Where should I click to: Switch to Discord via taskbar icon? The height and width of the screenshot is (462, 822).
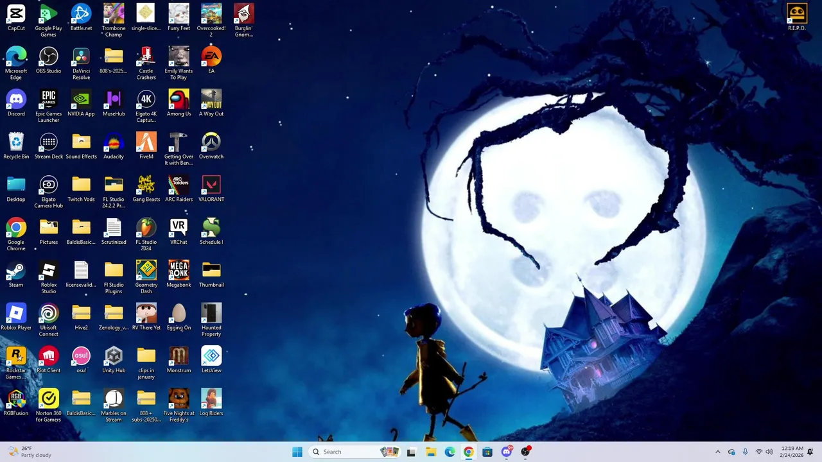(507, 452)
